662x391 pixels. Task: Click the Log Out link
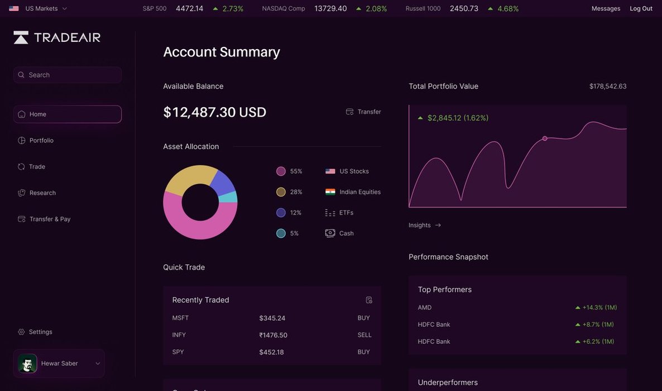[641, 8]
